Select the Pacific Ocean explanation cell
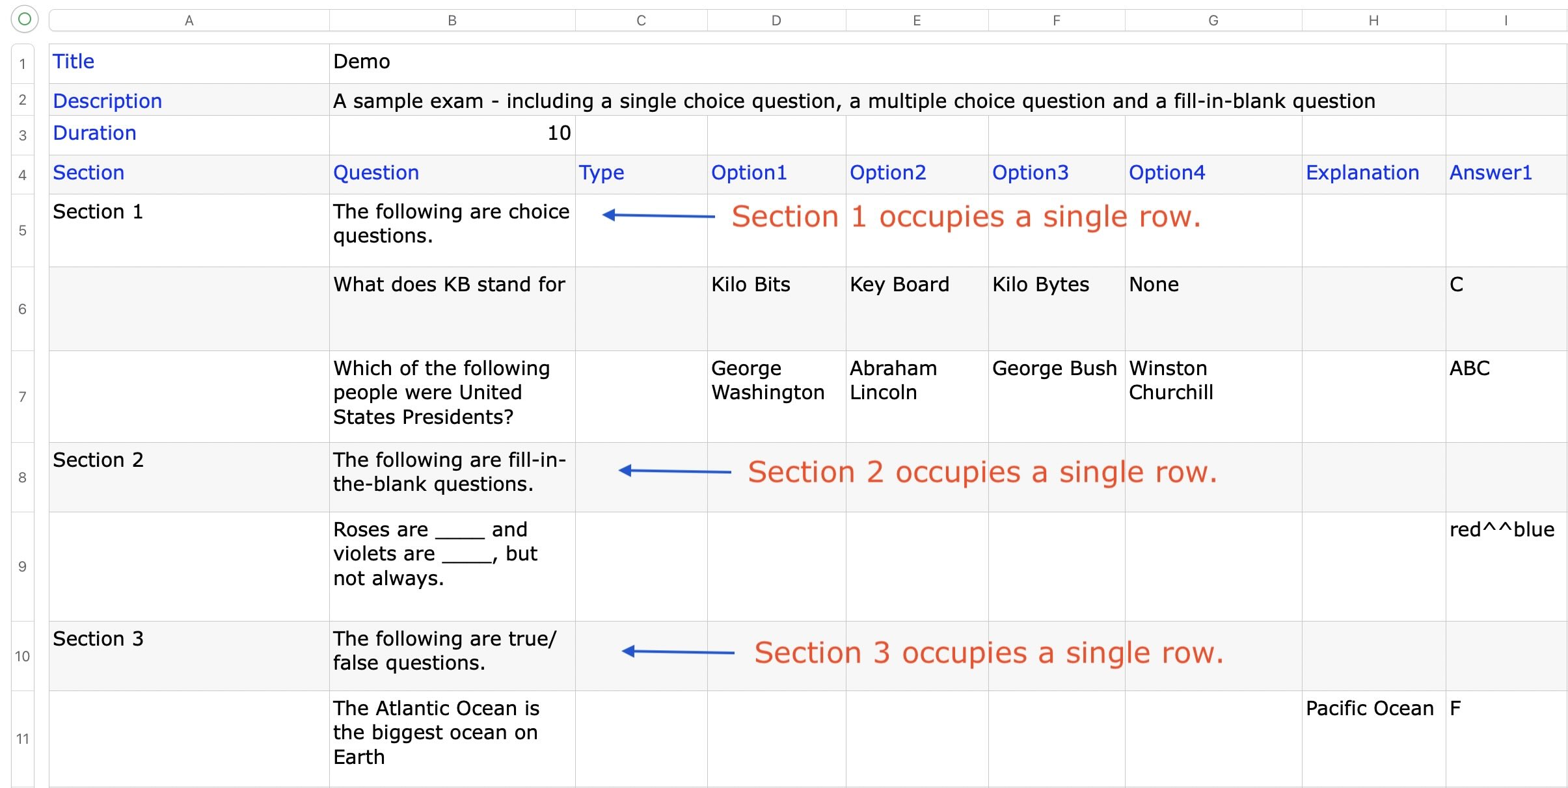 pos(1373,738)
